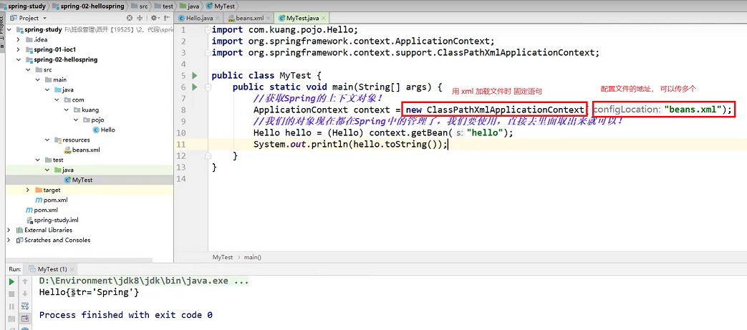
Task: Click line number 14 in gutter
Action: pos(181,178)
